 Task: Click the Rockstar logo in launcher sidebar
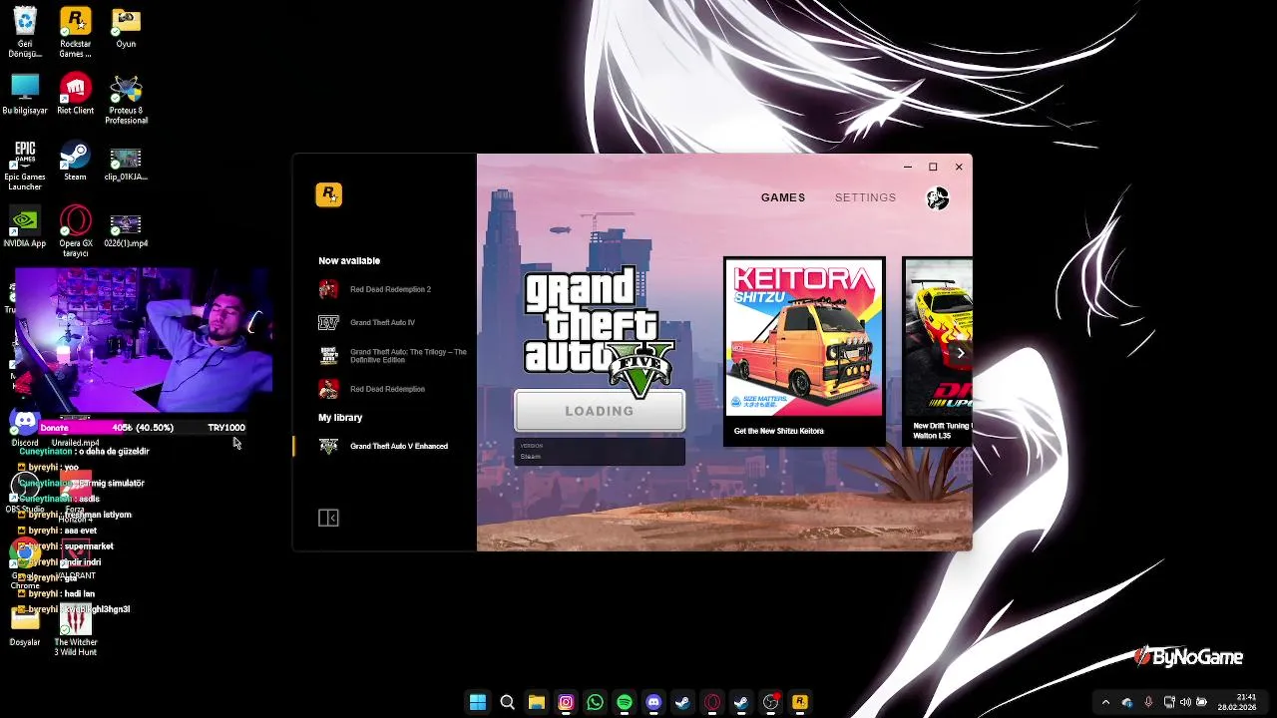click(328, 195)
